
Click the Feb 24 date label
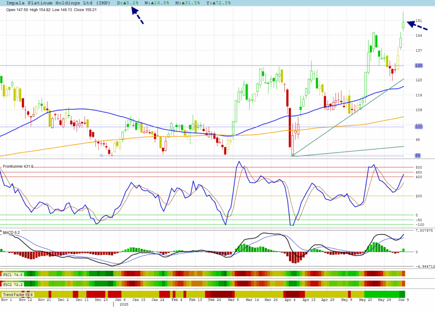(x=215, y=300)
